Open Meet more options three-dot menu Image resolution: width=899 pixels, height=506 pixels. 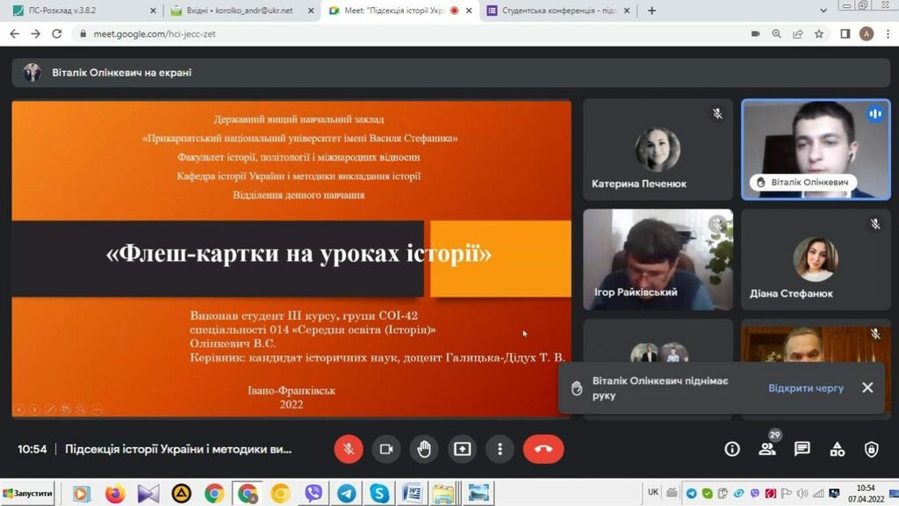(500, 449)
